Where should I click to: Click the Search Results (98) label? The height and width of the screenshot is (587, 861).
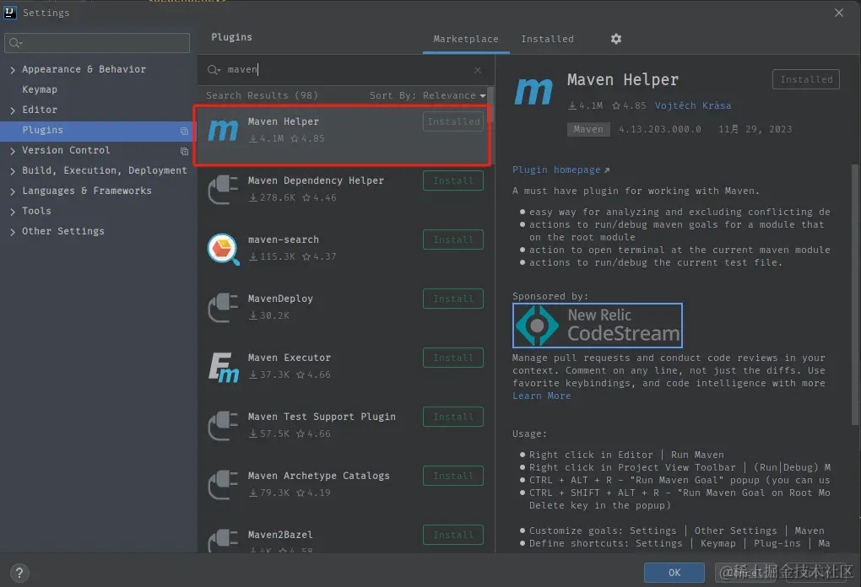point(262,95)
